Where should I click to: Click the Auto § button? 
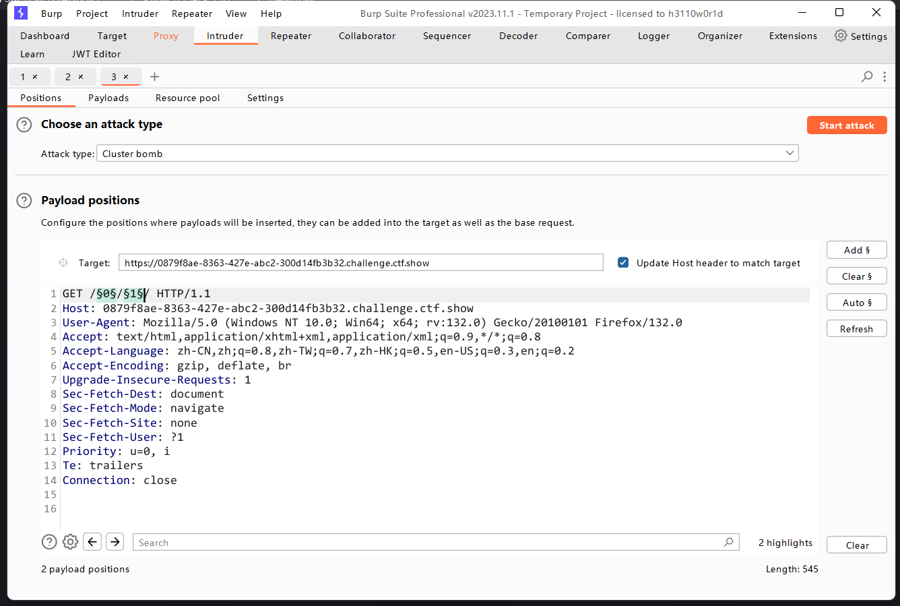(x=856, y=303)
